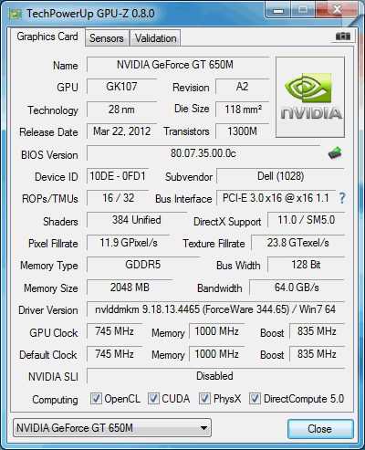Click the Driver Version label

click(48, 310)
